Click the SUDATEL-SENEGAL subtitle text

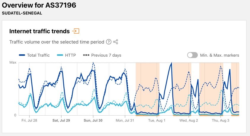[x=22, y=13]
